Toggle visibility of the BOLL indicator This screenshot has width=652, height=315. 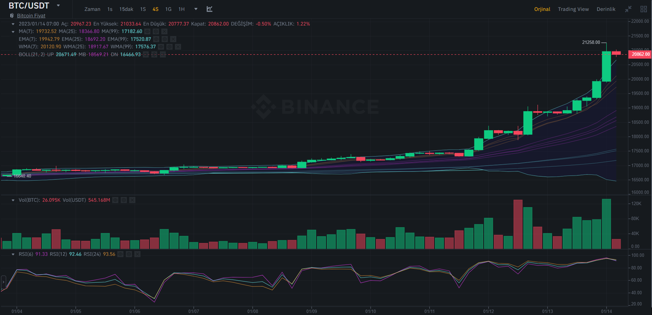pyautogui.click(x=146, y=54)
